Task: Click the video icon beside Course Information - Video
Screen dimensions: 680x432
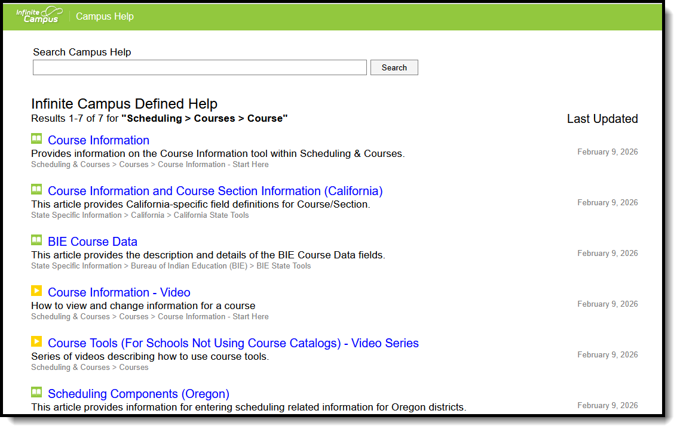Action: (x=36, y=291)
